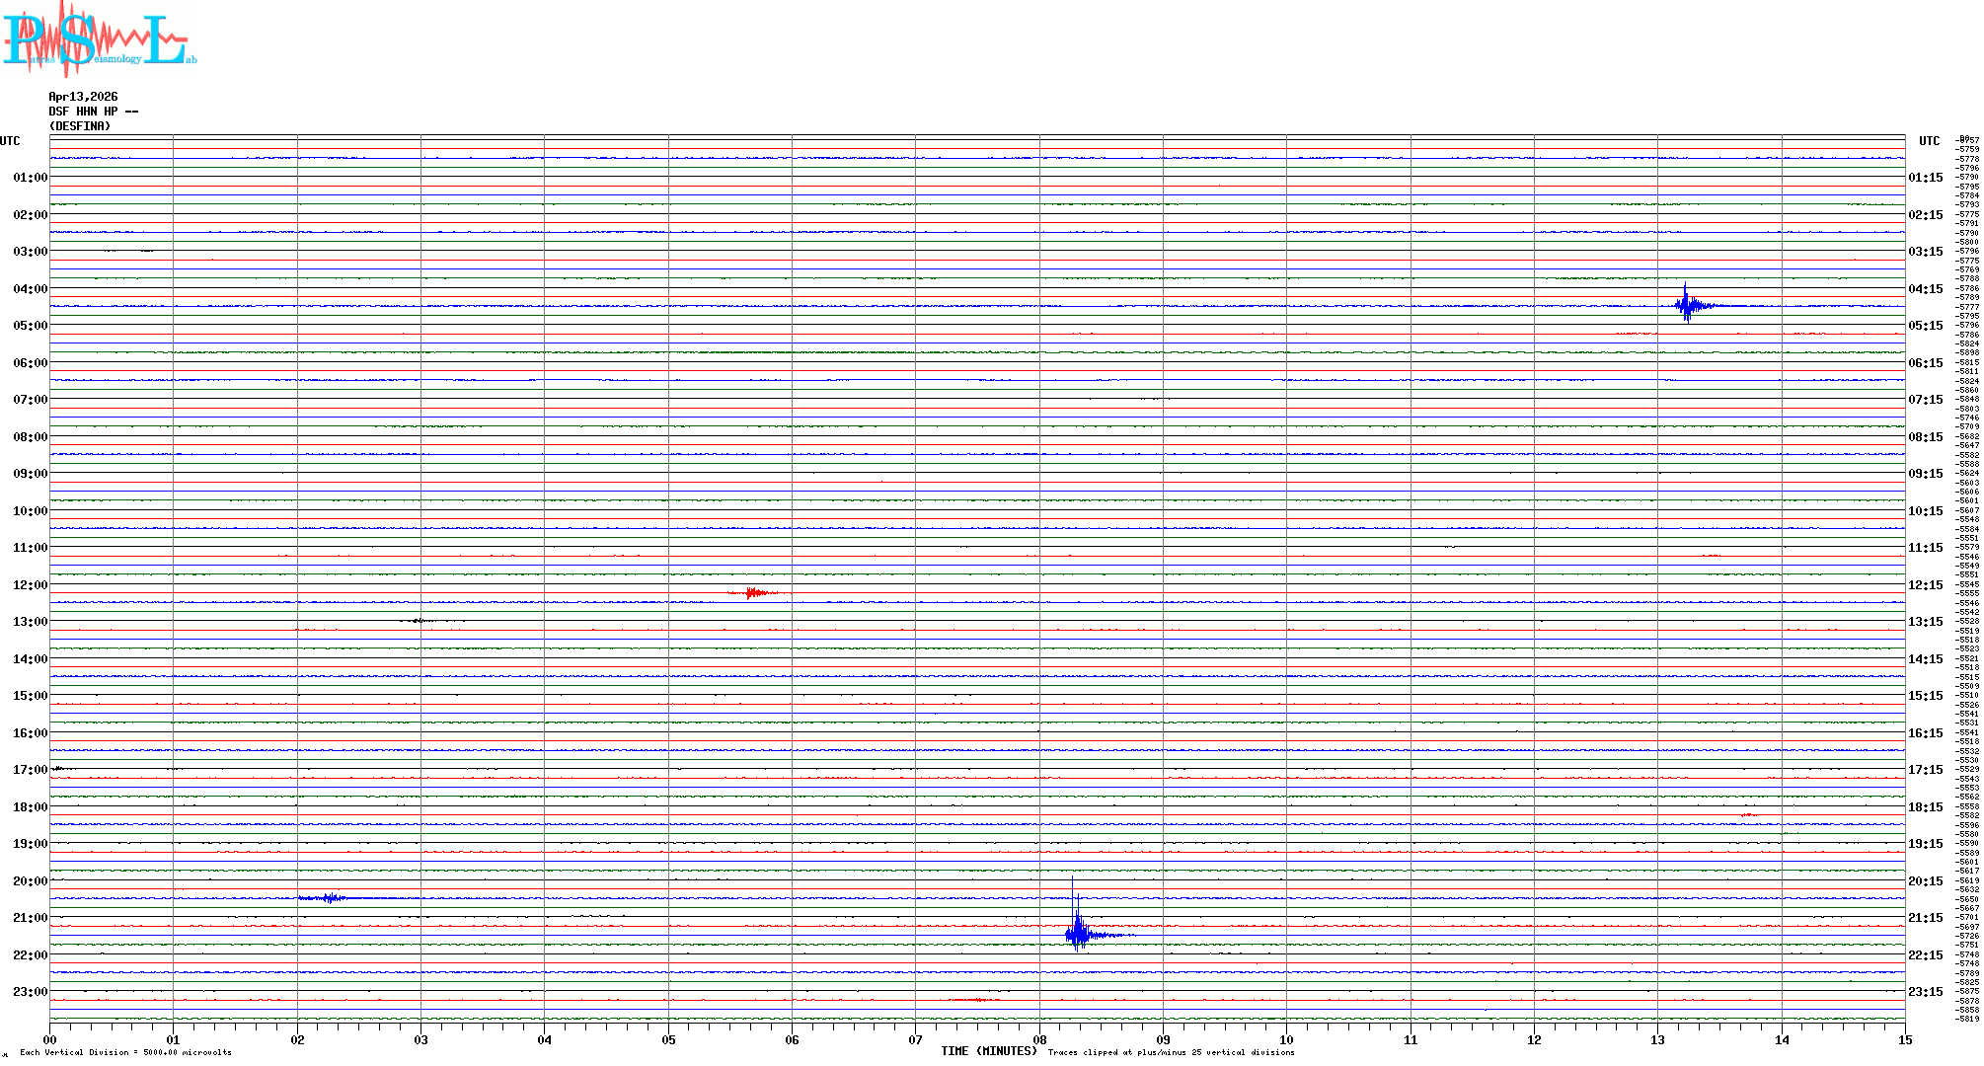
Task: Click the 21:15 UTC label on right
Action: point(1925,918)
